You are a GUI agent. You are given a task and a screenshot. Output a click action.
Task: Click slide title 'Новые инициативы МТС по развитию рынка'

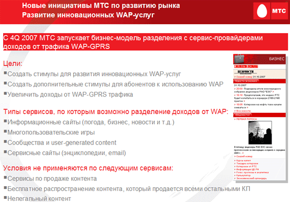(101, 6)
